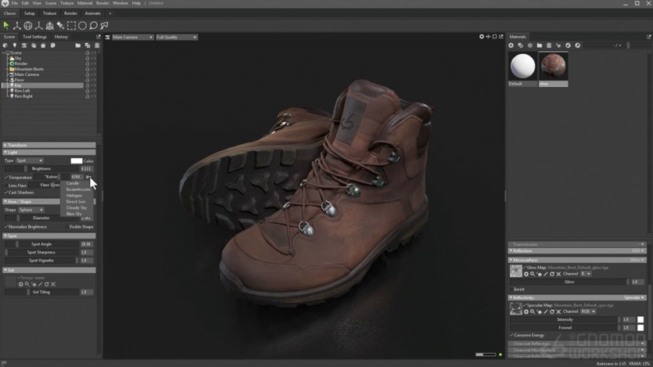Viewport: 653px width, 367px height.
Task: Choose the globe rotate tool
Action: [x=28, y=26]
